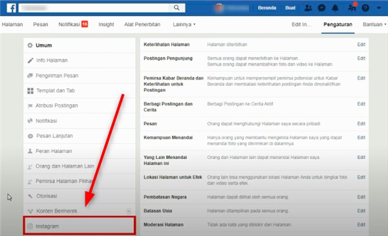Click the Instagram logo icon in sidebar

pyautogui.click(x=30, y=226)
